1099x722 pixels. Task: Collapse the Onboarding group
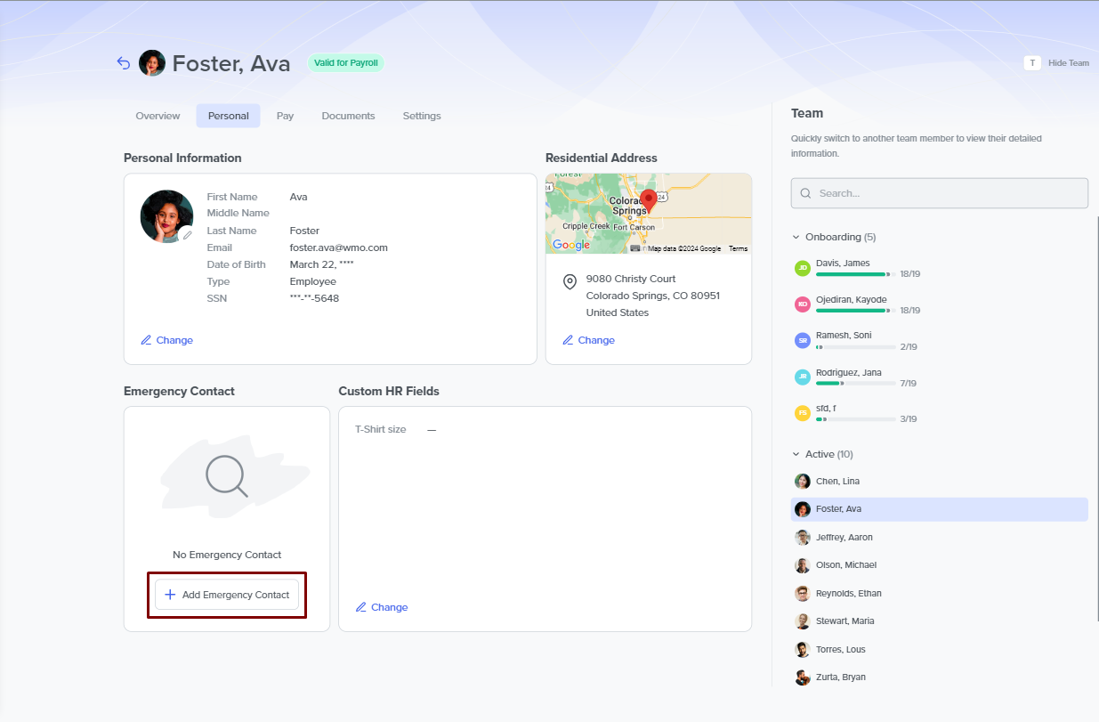click(796, 238)
